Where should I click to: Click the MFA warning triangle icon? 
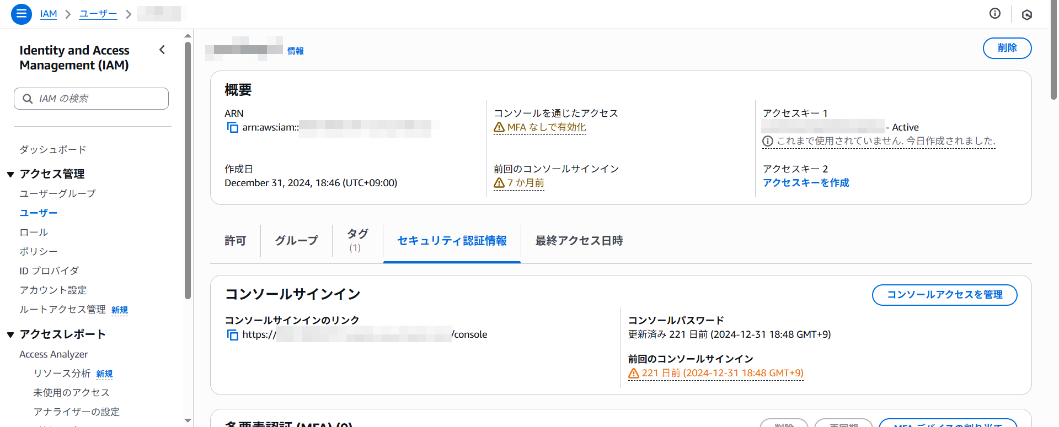click(499, 128)
